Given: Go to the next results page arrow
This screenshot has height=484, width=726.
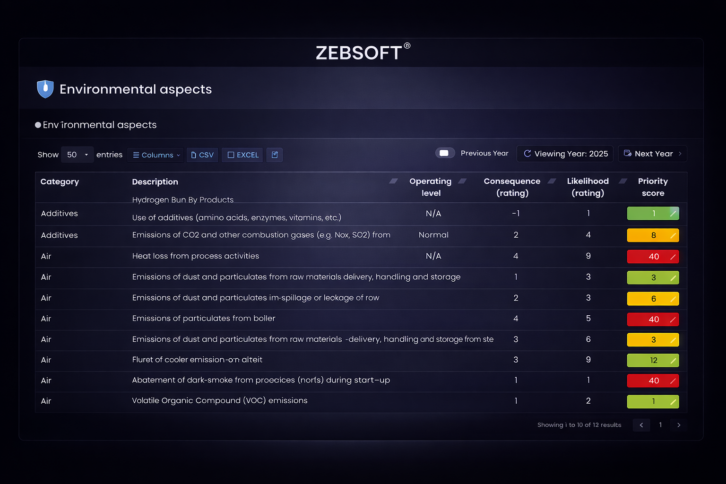Looking at the screenshot, I should (x=679, y=425).
